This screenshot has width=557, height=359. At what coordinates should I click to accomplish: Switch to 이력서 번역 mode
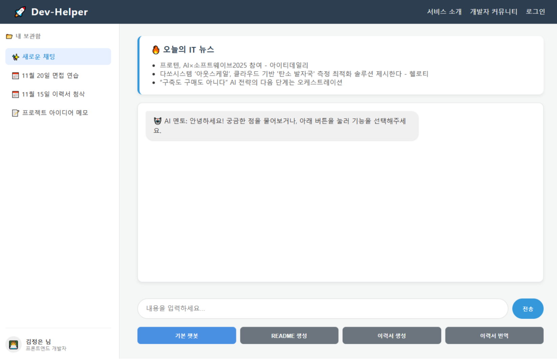(494, 336)
